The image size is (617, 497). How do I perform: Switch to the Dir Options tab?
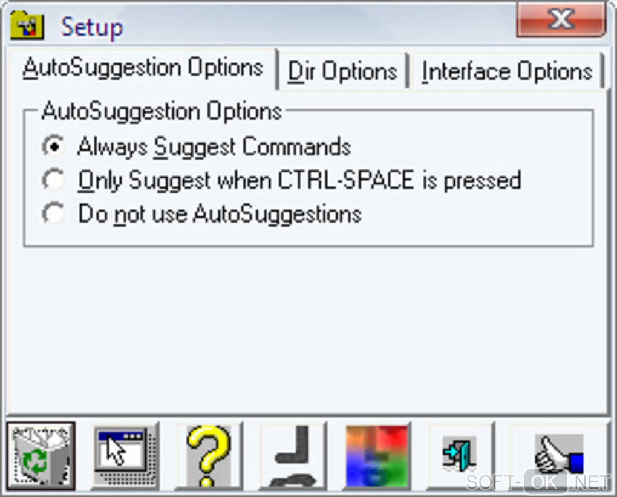[342, 71]
